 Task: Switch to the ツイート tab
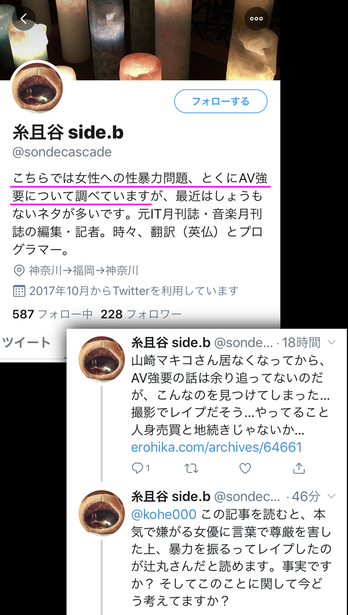[x=26, y=342]
